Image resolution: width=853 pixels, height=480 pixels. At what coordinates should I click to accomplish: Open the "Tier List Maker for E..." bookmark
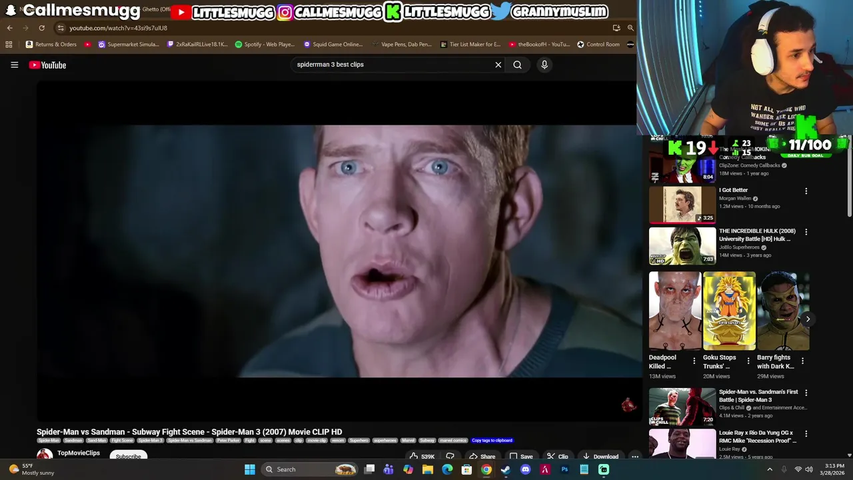[470, 45]
